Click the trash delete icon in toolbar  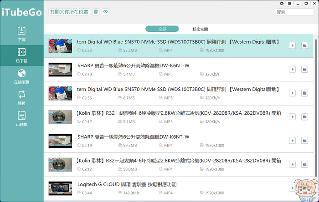pos(96,12)
